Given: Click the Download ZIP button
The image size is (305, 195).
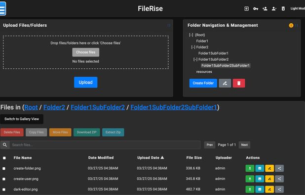Looking at the screenshot, I should point(87,132).
